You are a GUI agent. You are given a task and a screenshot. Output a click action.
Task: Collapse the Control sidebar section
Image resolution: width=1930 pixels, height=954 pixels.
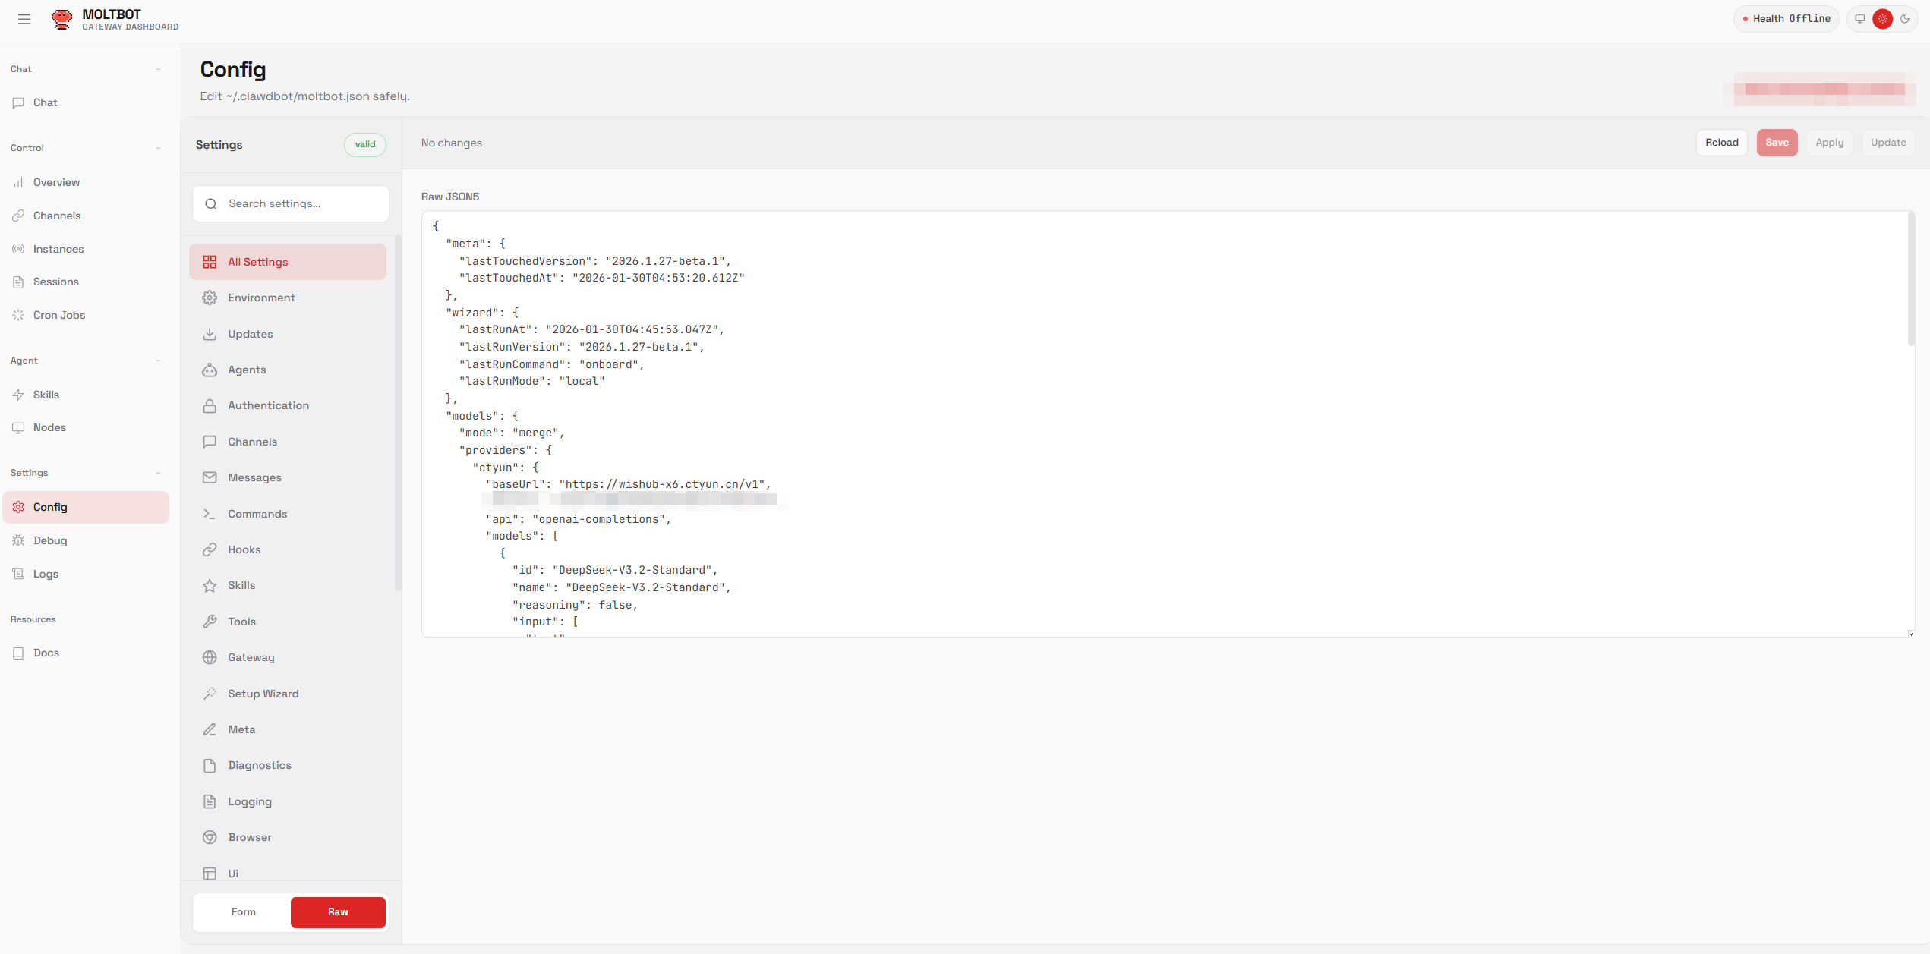pyautogui.click(x=158, y=148)
